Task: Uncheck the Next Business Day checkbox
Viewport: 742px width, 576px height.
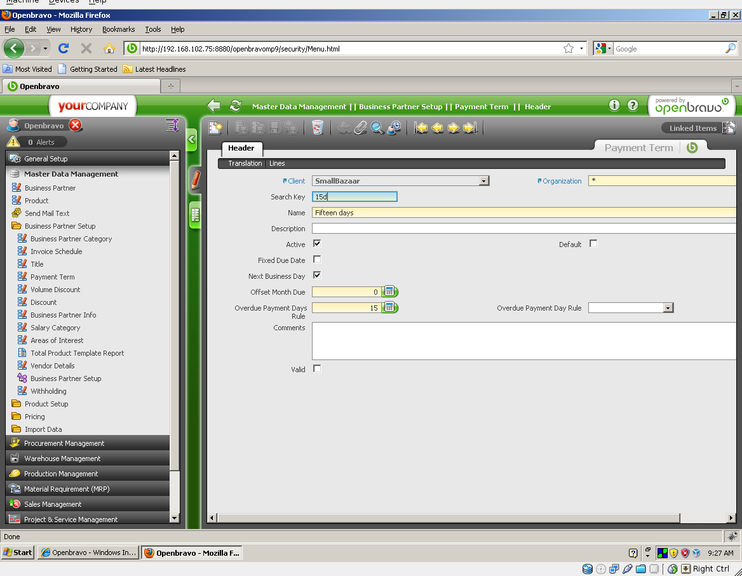Action: point(317,276)
